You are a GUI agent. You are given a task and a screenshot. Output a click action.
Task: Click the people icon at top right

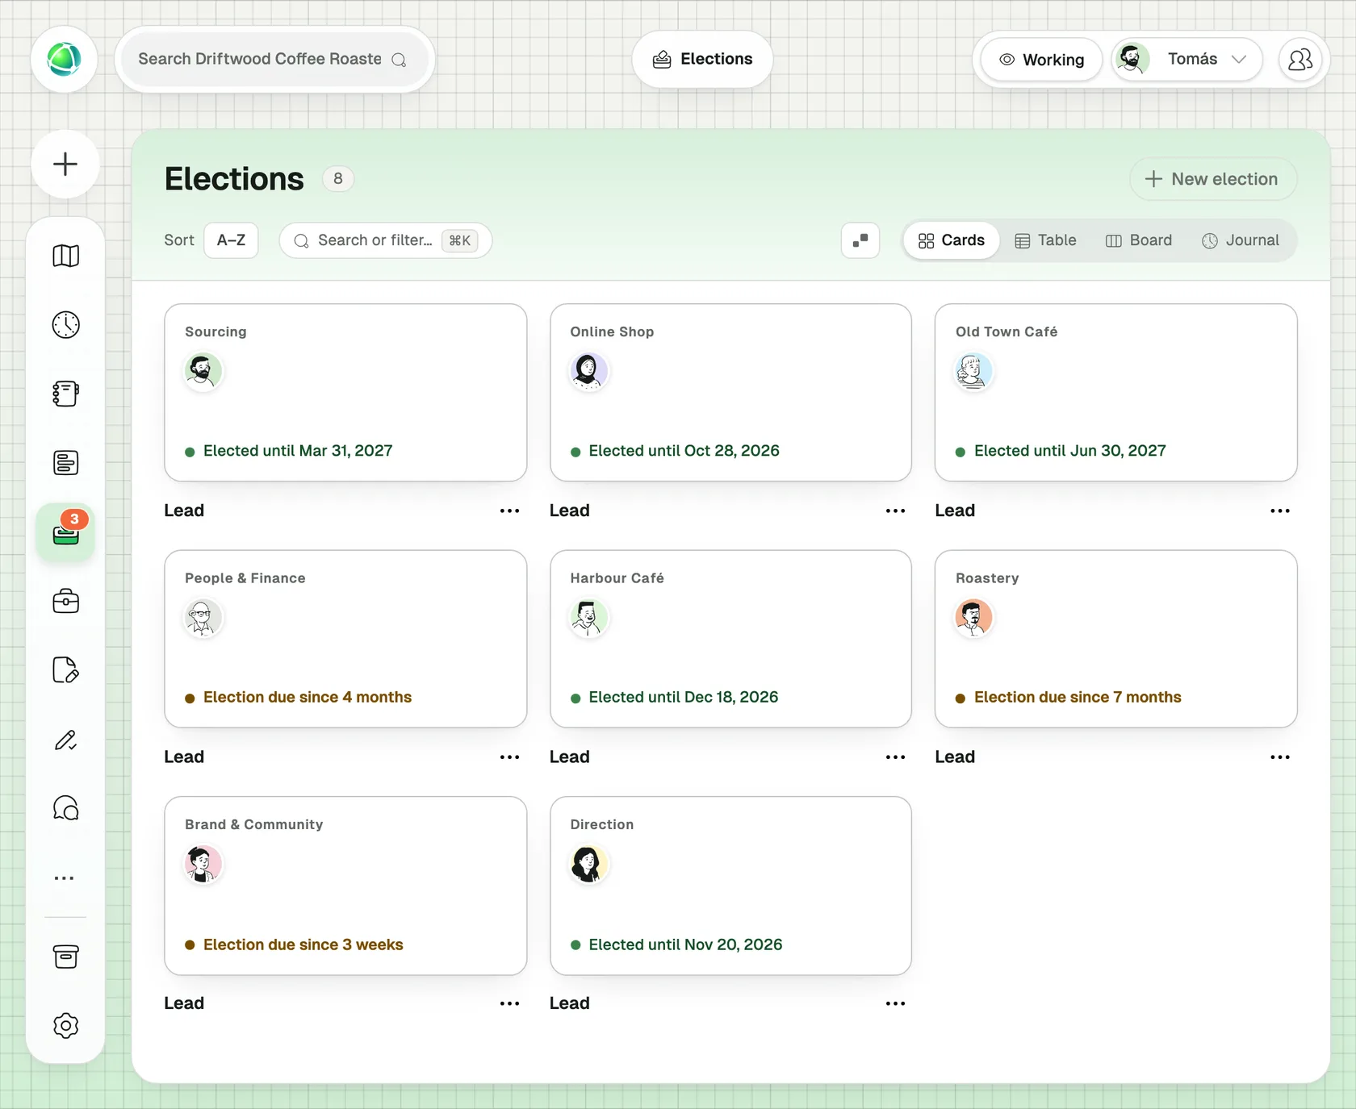[x=1300, y=60]
